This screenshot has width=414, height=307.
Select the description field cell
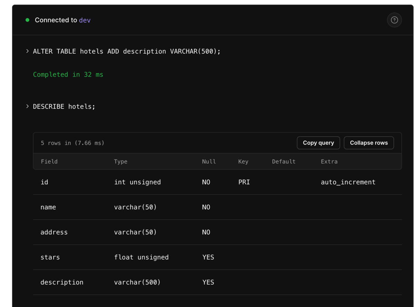(62, 282)
